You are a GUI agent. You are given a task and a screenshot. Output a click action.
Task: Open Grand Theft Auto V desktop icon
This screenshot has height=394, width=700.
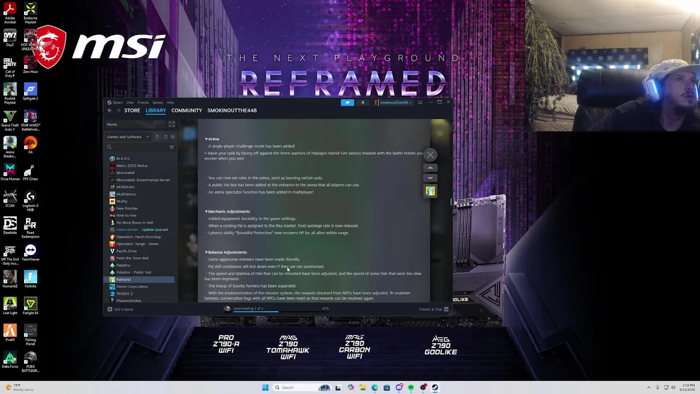click(10, 120)
